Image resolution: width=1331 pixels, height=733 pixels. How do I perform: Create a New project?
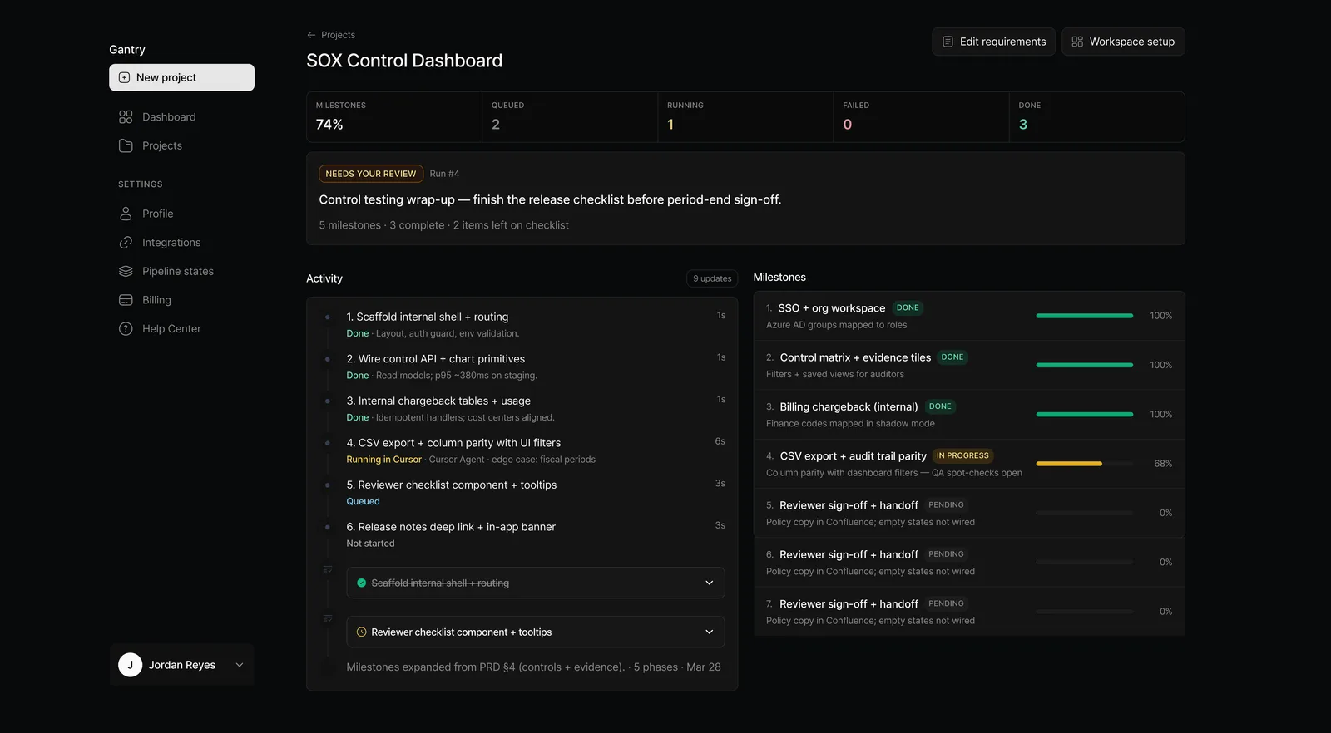tap(181, 77)
